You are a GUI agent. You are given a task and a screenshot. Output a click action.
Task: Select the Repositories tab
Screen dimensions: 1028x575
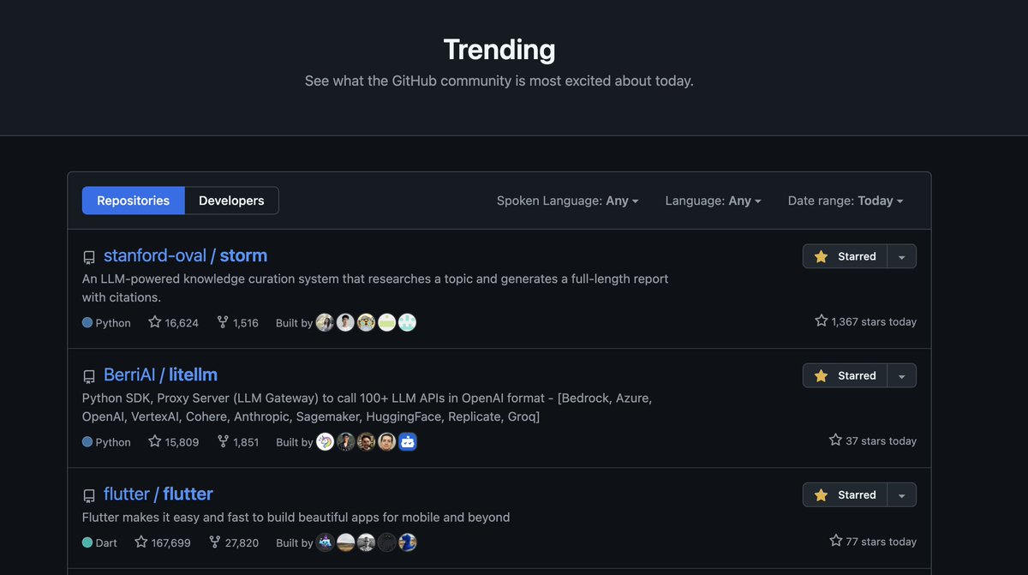coord(134,201)
